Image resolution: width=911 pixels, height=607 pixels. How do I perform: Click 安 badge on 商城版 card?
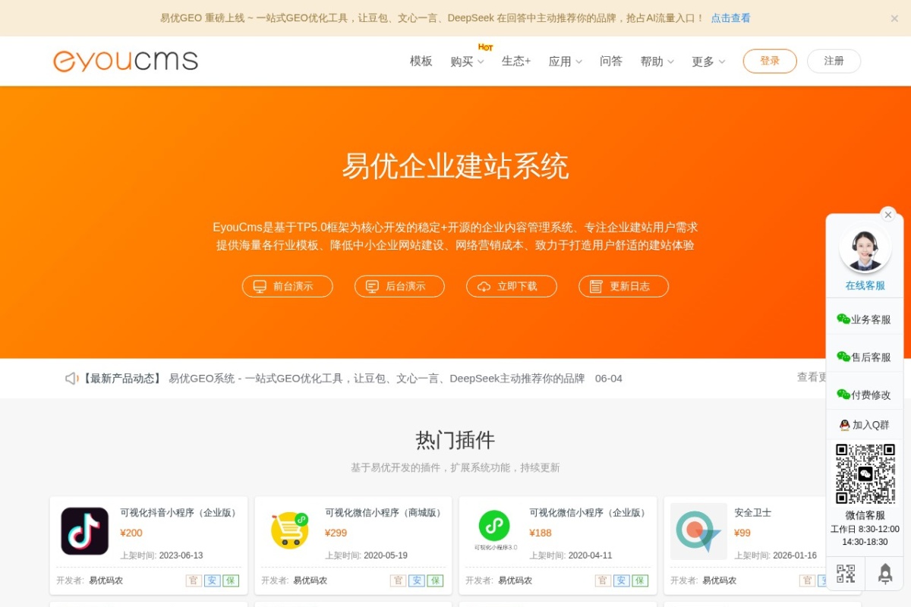417,580
